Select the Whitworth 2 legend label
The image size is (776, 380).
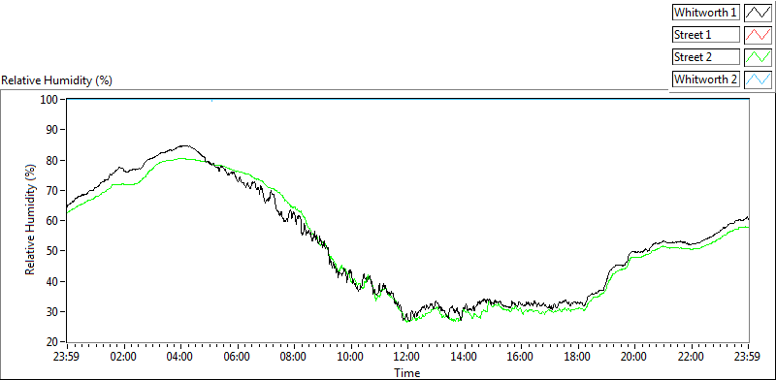706,79
